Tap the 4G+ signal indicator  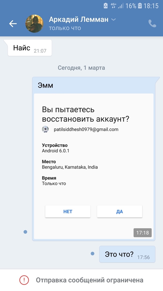[114, 5]
